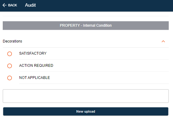This screenshot has height=119, width=173.
Task: Mark the NOT APPLICABLE radio circle
Action: click(10, 78)
